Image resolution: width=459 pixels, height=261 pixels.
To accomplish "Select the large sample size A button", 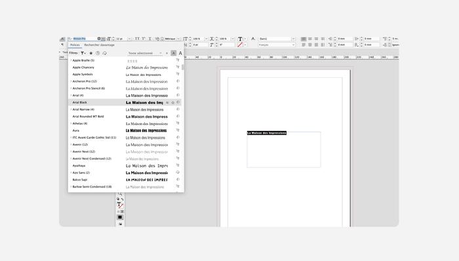I will coord(180,53).
